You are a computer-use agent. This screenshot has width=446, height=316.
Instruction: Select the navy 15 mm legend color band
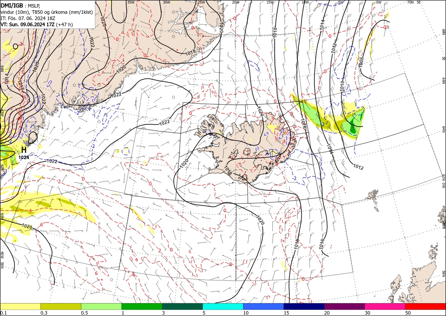[304, 306]
